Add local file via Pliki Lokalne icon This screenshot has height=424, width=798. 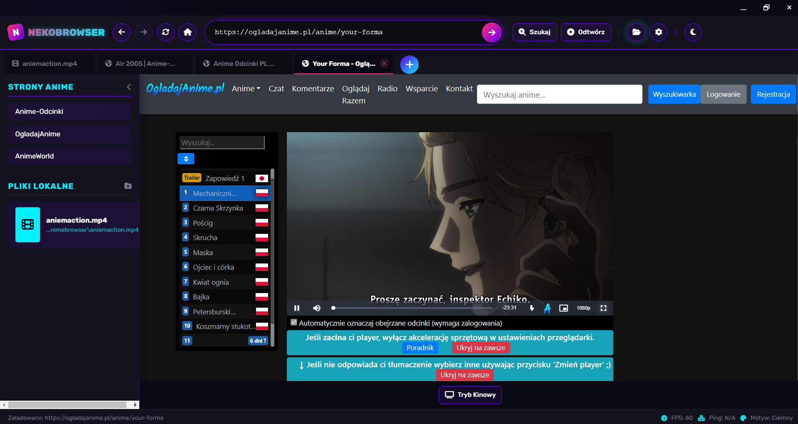coord(128,186)
